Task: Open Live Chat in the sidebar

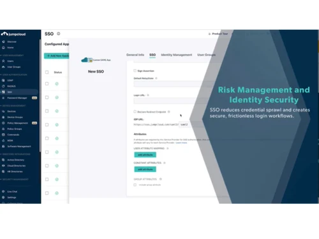Action: pos(12,191)
